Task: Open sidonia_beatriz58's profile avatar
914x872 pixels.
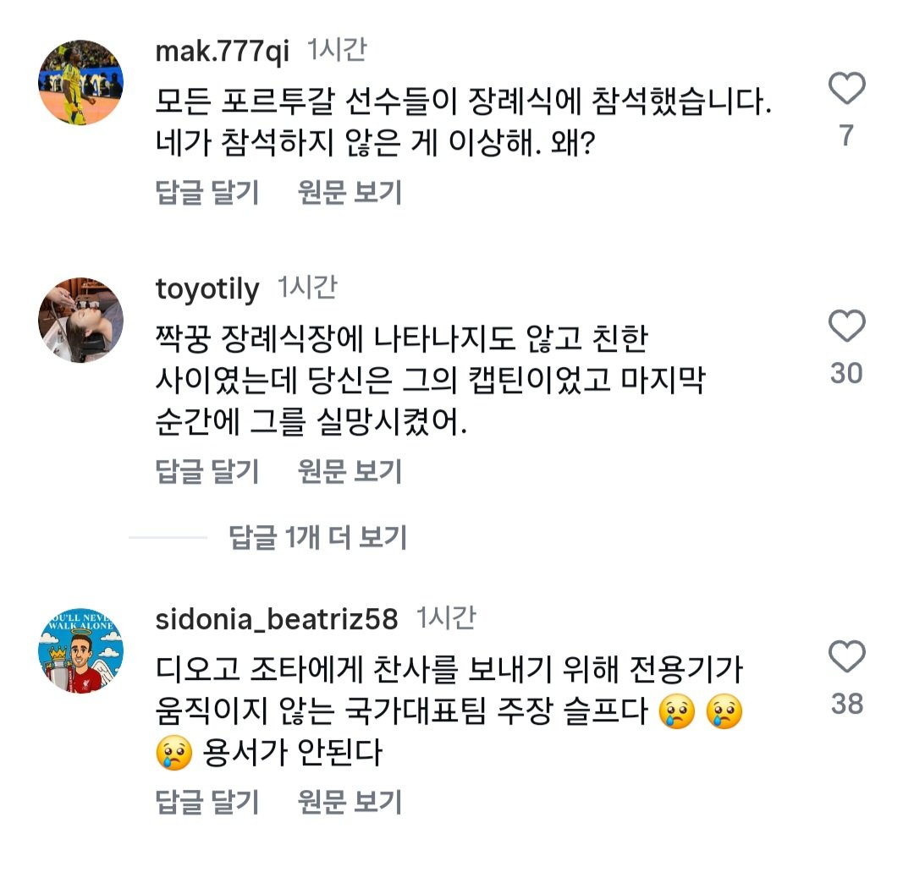Action: (x=81, y=650)
